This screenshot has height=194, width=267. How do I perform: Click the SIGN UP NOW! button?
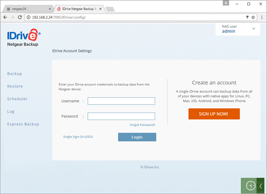[214, 114]
